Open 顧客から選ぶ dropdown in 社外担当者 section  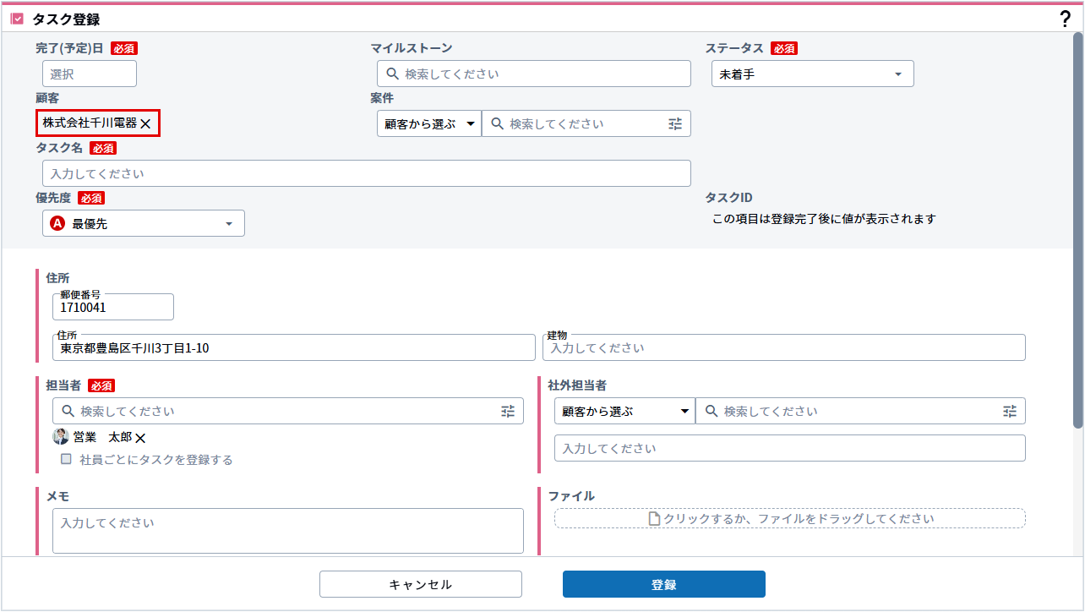click(x=624, y=412)
